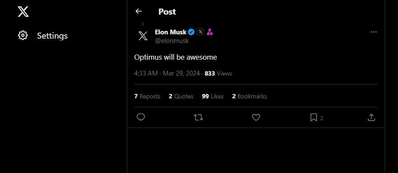Open the @elonmusk handle link
Screen dimensions: 398x173
(x=172, y=41)
